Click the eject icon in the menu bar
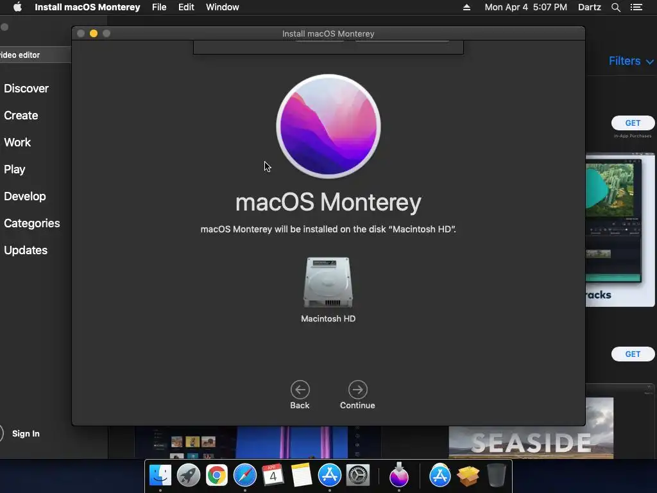657x493 pixels. (x=466, y=7)
